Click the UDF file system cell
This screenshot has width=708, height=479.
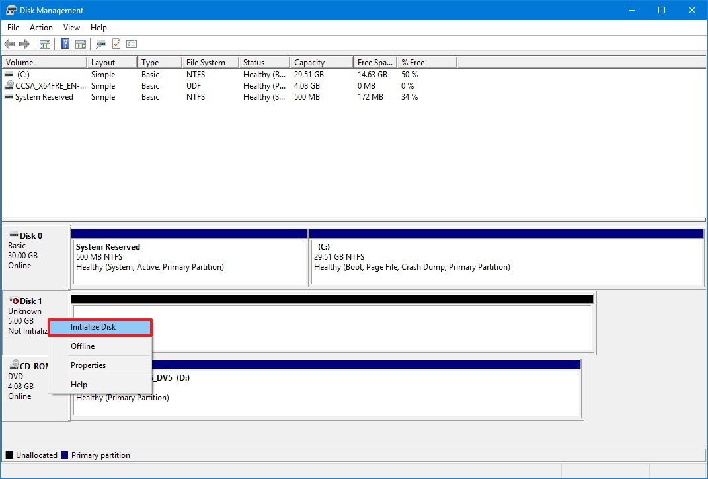pyautogui.click(x=194, y=86)
